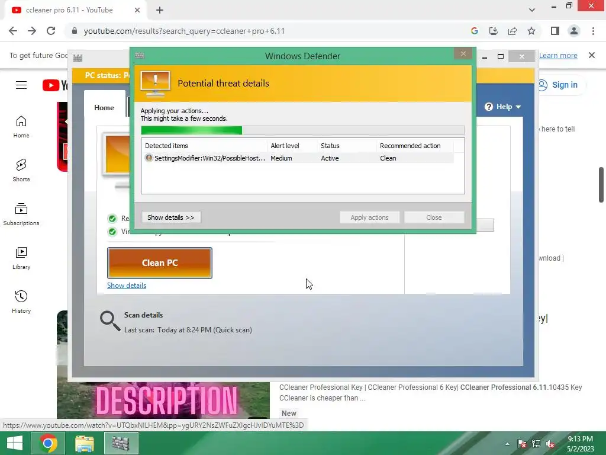
Task: Click the site lock icon in address bar
Action: (75, 31)
